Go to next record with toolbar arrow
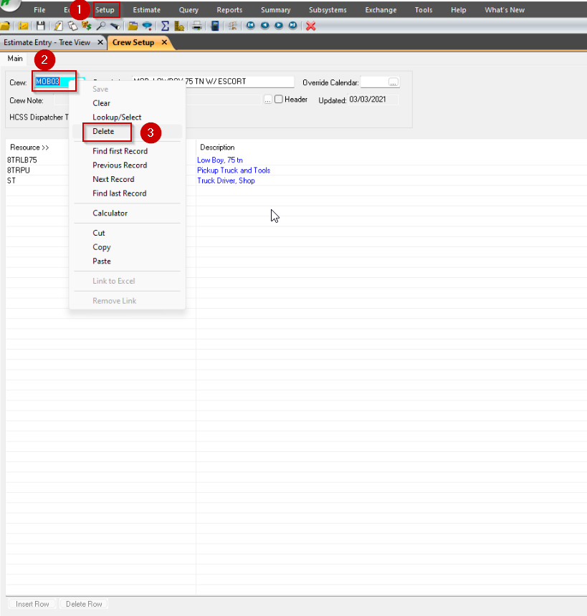Screen dimensions: 587x616 click(x=279, y=26)
